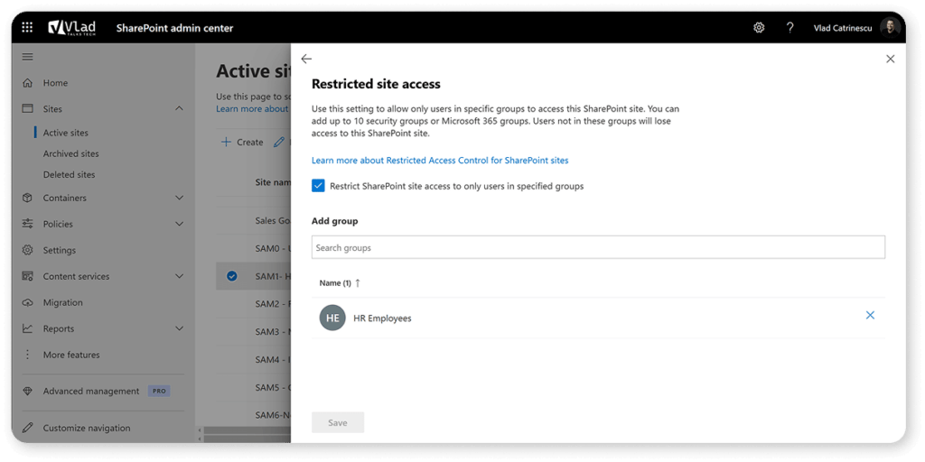Collapse the Sites section chevron

click(x=180, y=108)
